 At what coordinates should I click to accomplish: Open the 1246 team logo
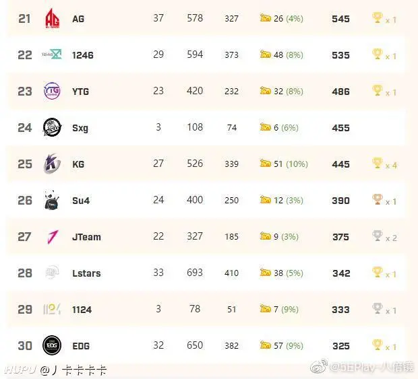[x=52, y=55]
